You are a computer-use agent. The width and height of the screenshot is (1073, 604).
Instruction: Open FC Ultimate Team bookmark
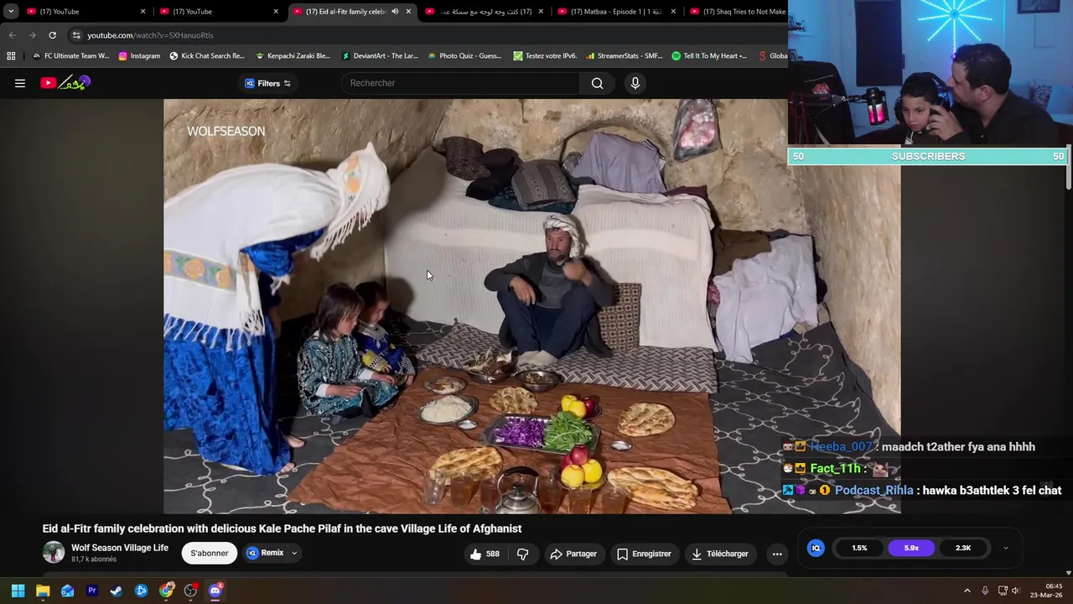pos(70,56)
